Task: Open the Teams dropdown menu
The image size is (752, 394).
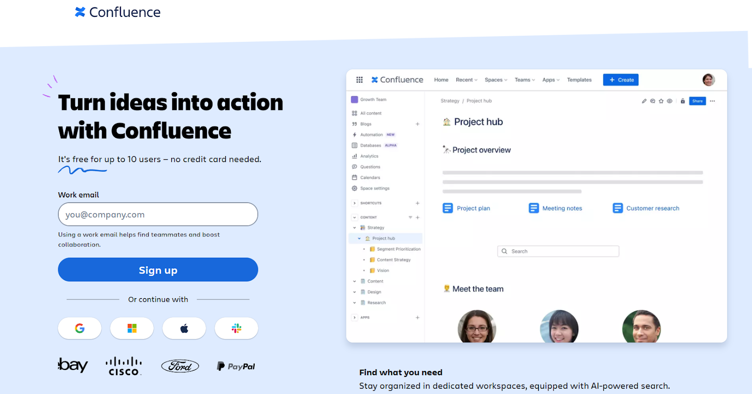Action: tap(525, 80)
